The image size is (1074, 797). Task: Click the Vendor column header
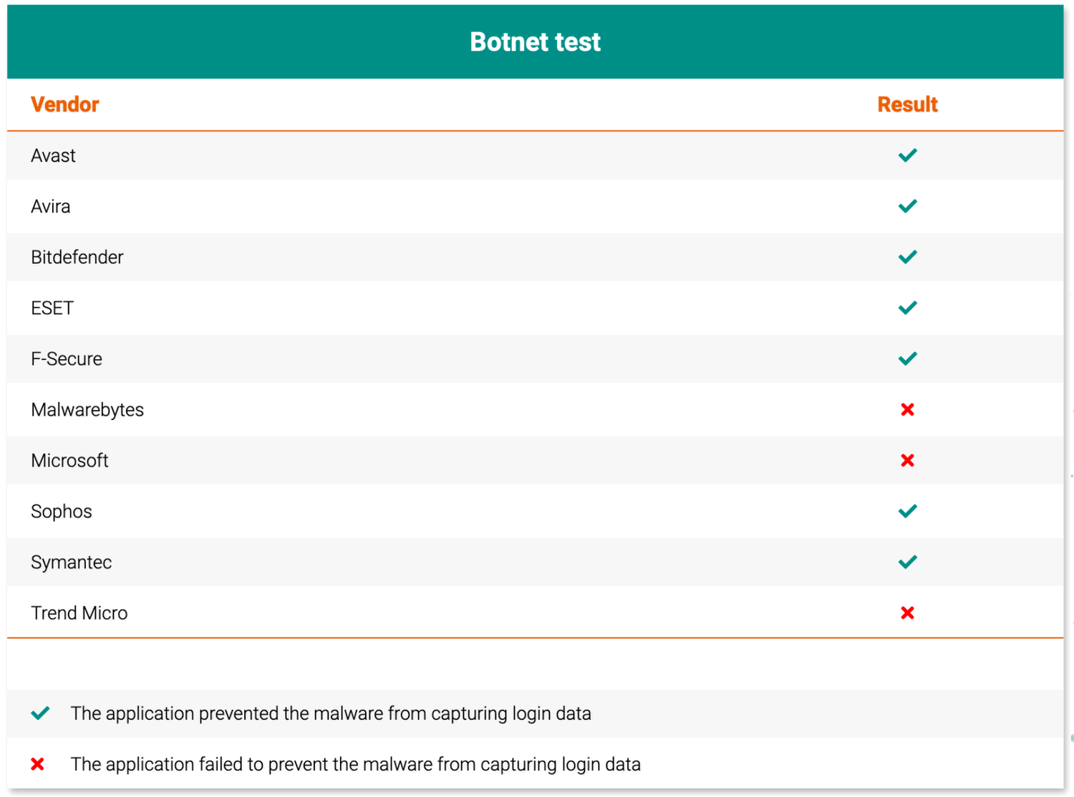coord(65,104)
